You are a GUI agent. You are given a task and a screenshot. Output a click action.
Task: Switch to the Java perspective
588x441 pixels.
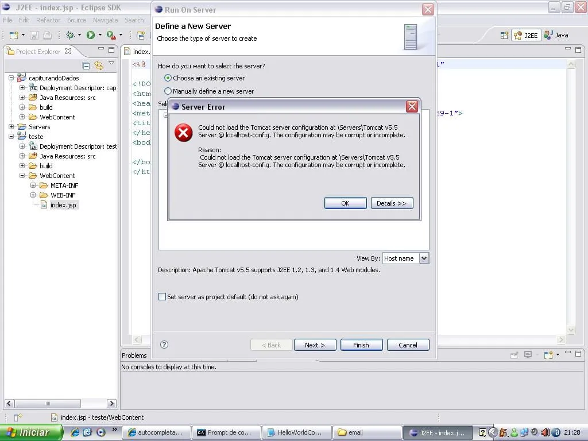(x=556, y=35)
